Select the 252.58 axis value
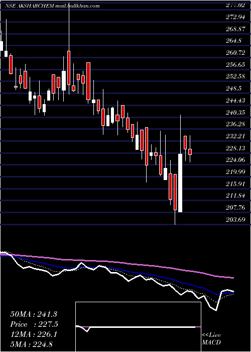Viewport: 251px width, 352px height. coord(235,76)
